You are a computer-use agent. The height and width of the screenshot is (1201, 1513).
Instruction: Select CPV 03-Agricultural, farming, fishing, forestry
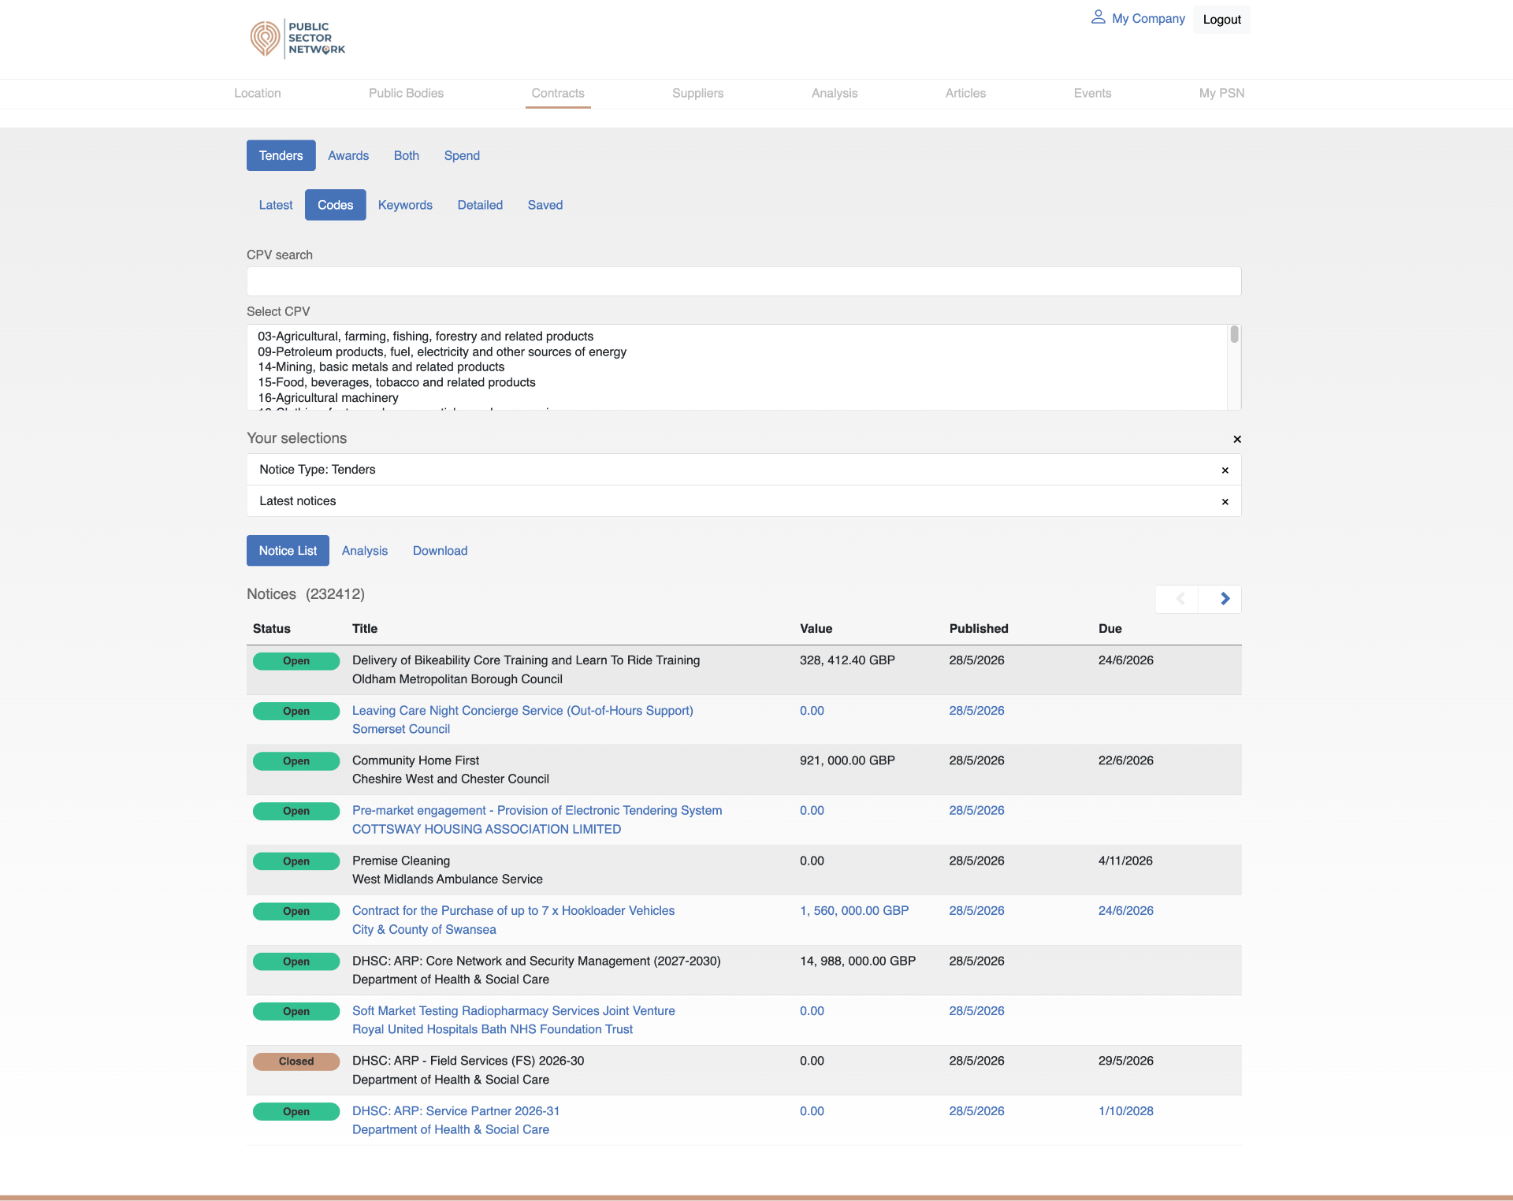click(x=426, y=337)
